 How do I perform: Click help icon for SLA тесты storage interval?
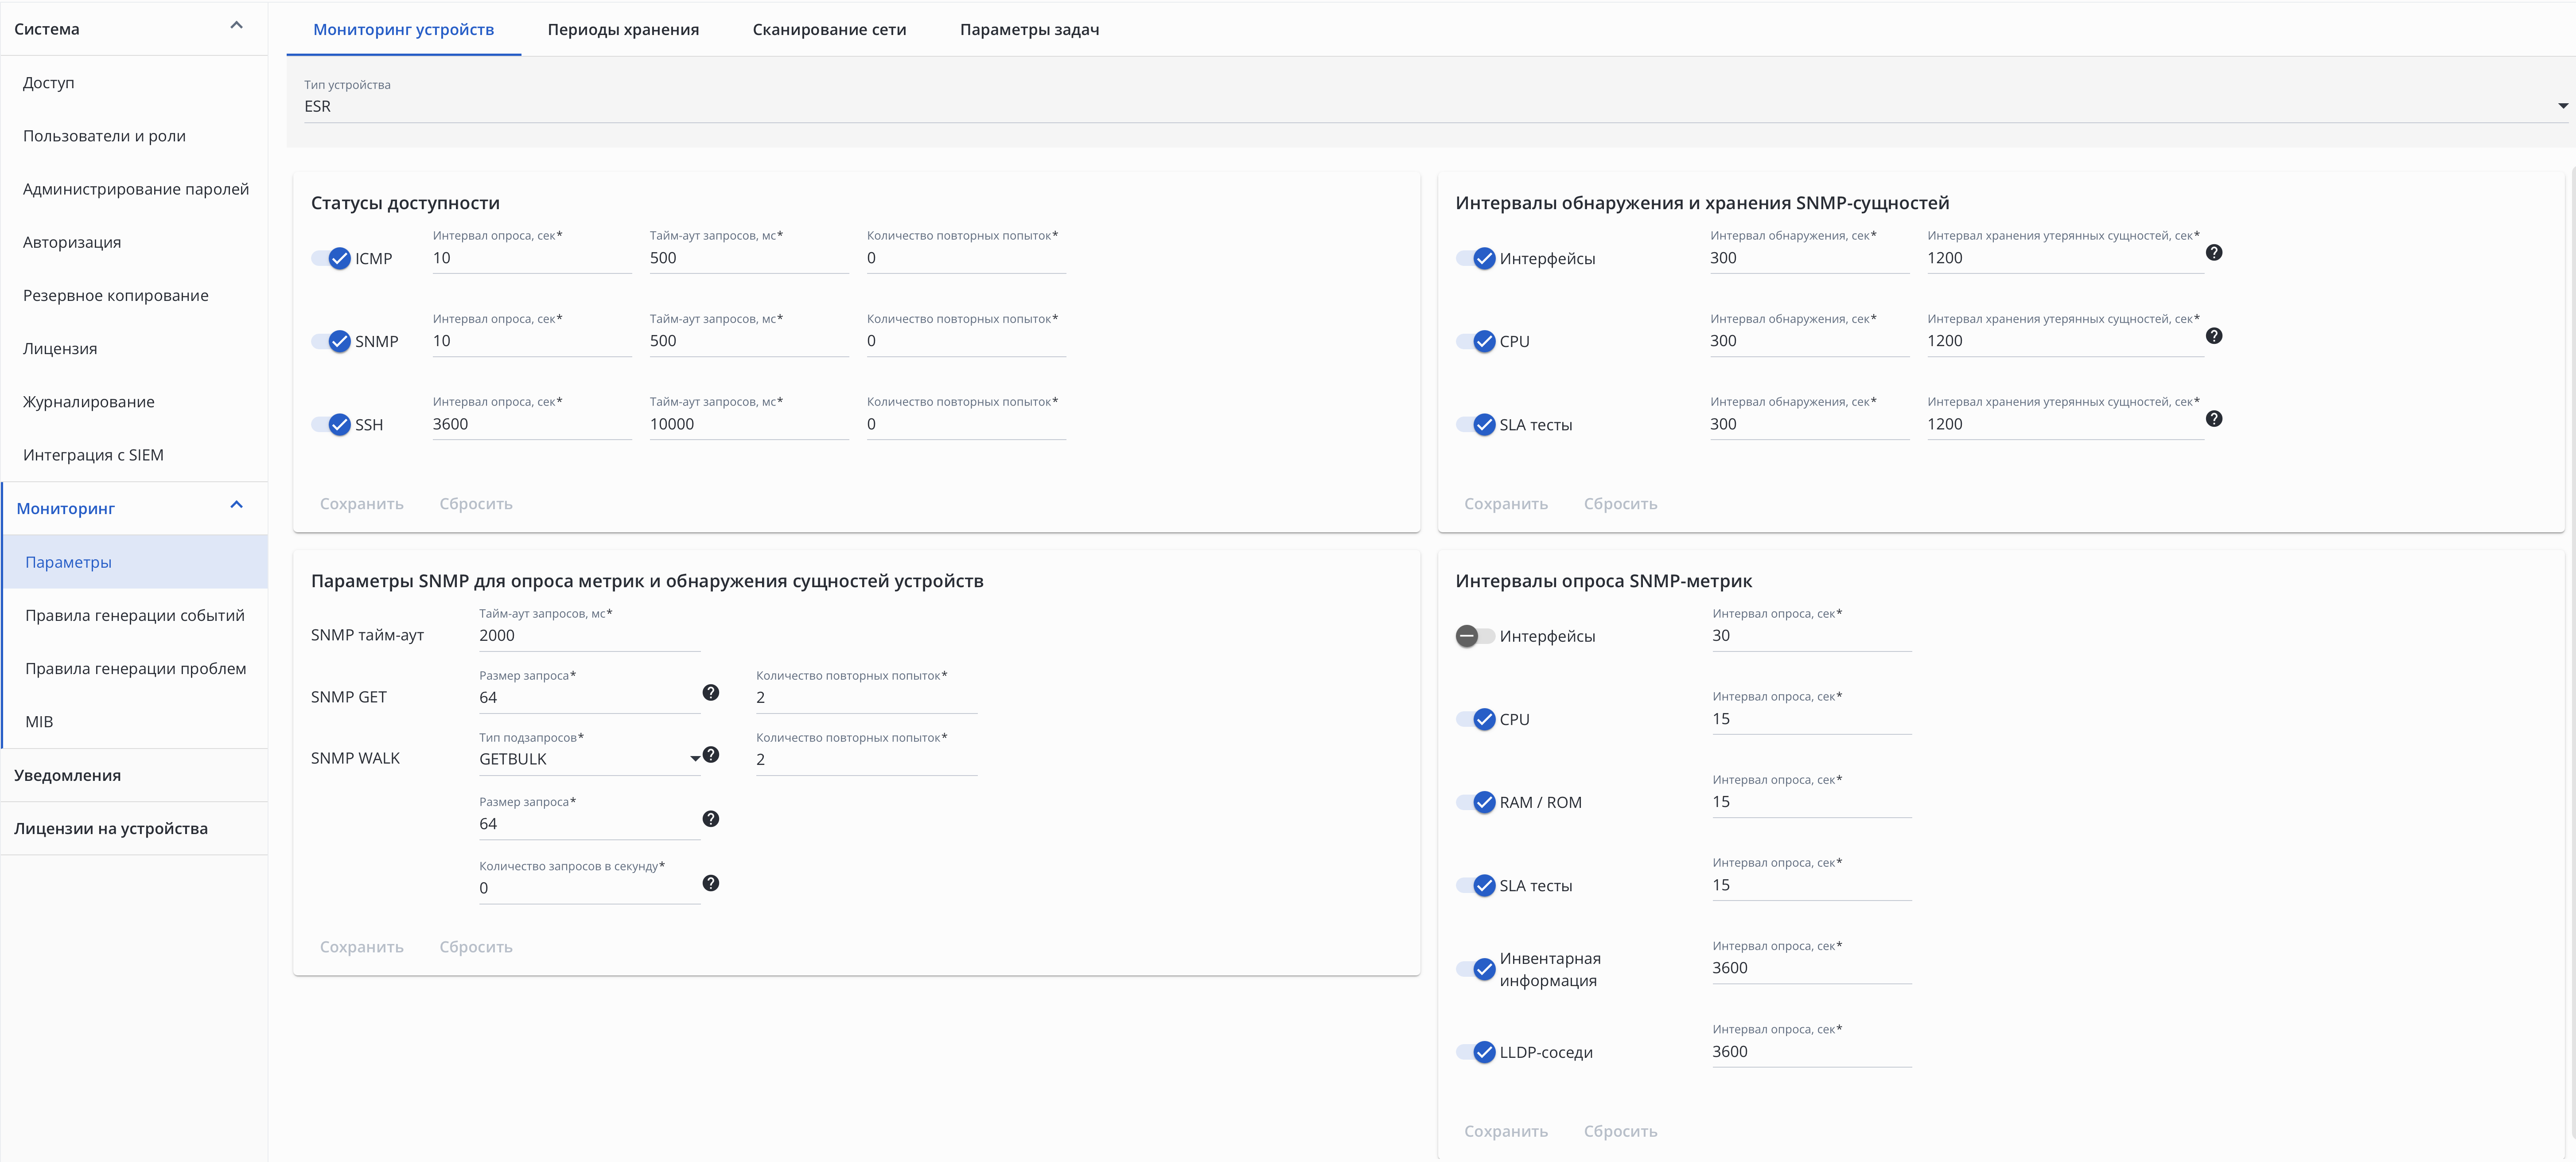click(x=2213, y=418)
